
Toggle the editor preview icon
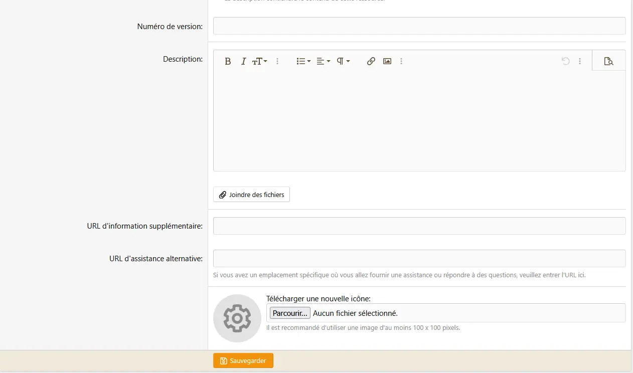tap(608, 61)
